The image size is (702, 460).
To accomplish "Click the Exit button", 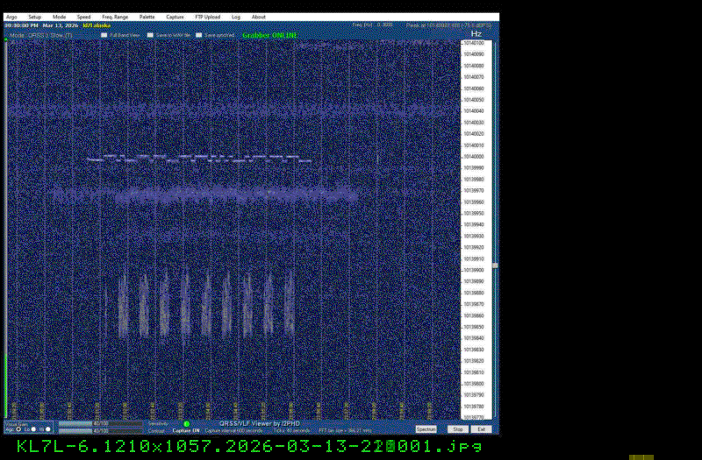I will [x=482, y=429].
